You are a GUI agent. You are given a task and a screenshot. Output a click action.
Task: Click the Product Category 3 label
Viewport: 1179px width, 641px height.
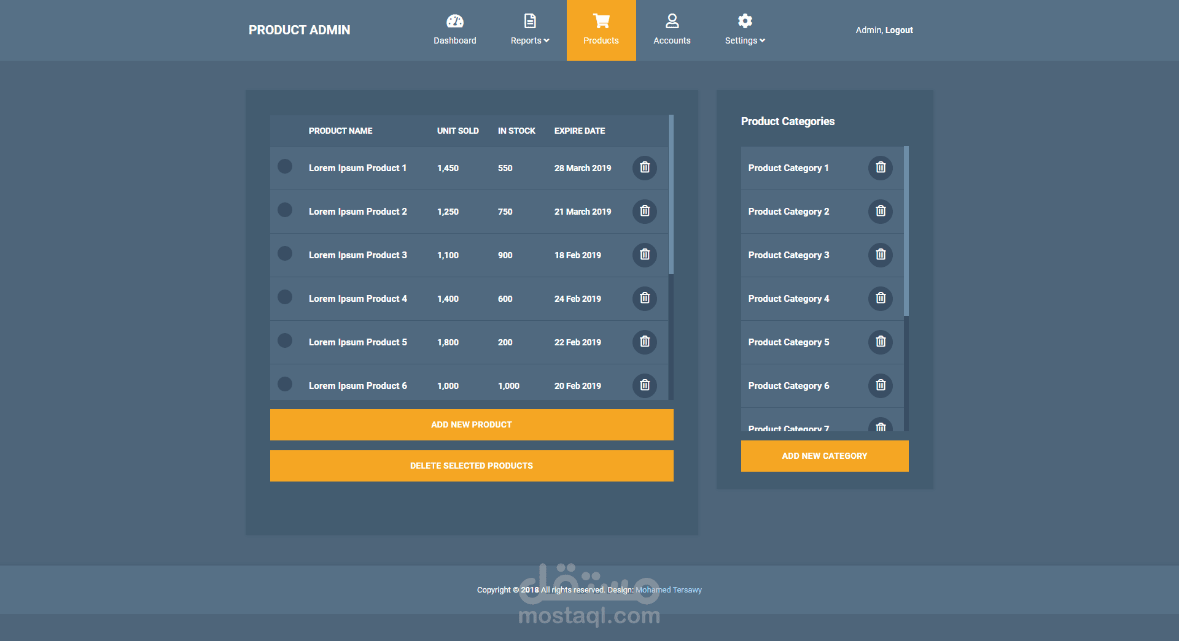pyautogui.click(x=788, y=255)
